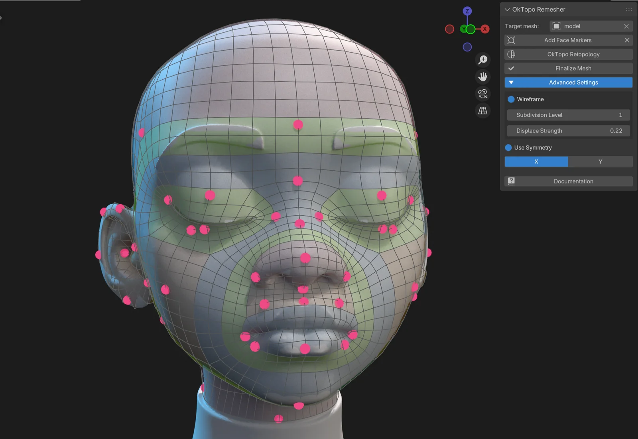Disable Use Symmetry

click(508, 147)
